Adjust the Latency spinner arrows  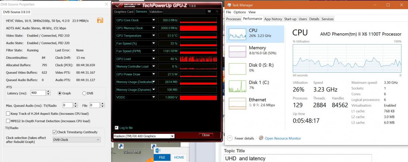(48, 93)
